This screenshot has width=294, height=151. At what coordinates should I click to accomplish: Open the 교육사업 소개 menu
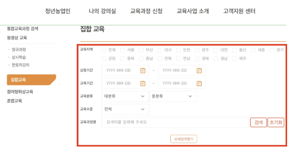coord(193,11)
